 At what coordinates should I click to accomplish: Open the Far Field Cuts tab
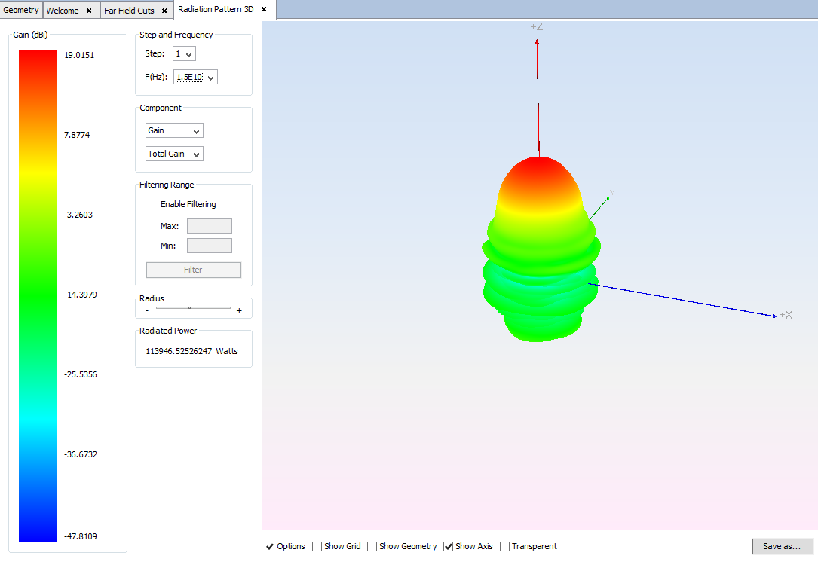coord(129,11)
